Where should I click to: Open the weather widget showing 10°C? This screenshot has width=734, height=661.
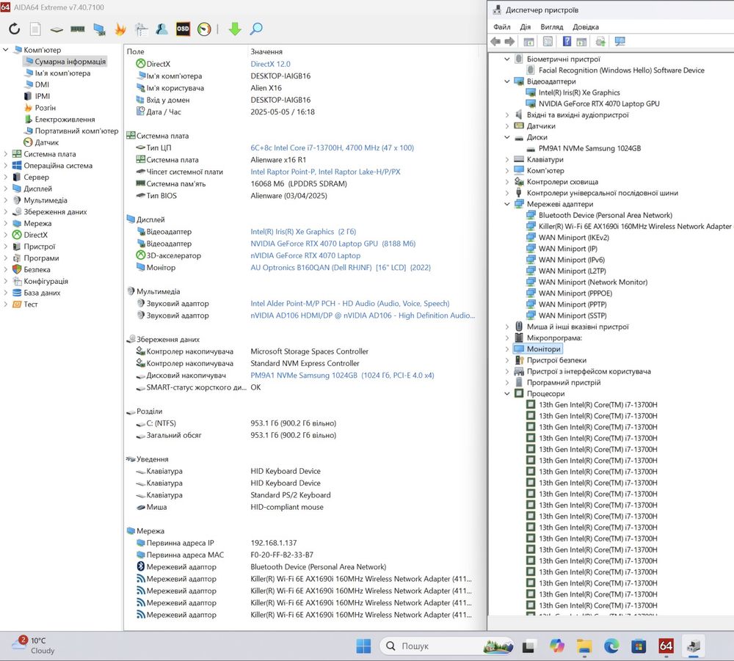point(34,646)
